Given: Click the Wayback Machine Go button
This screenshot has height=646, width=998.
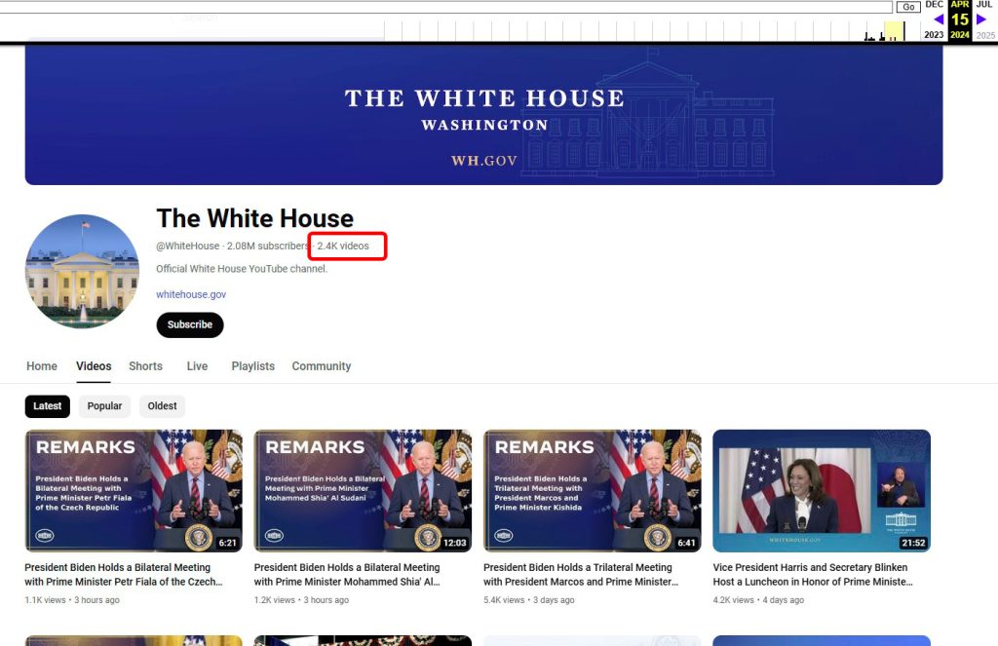Looking at the screenshot, I should (x=908, y=7).
